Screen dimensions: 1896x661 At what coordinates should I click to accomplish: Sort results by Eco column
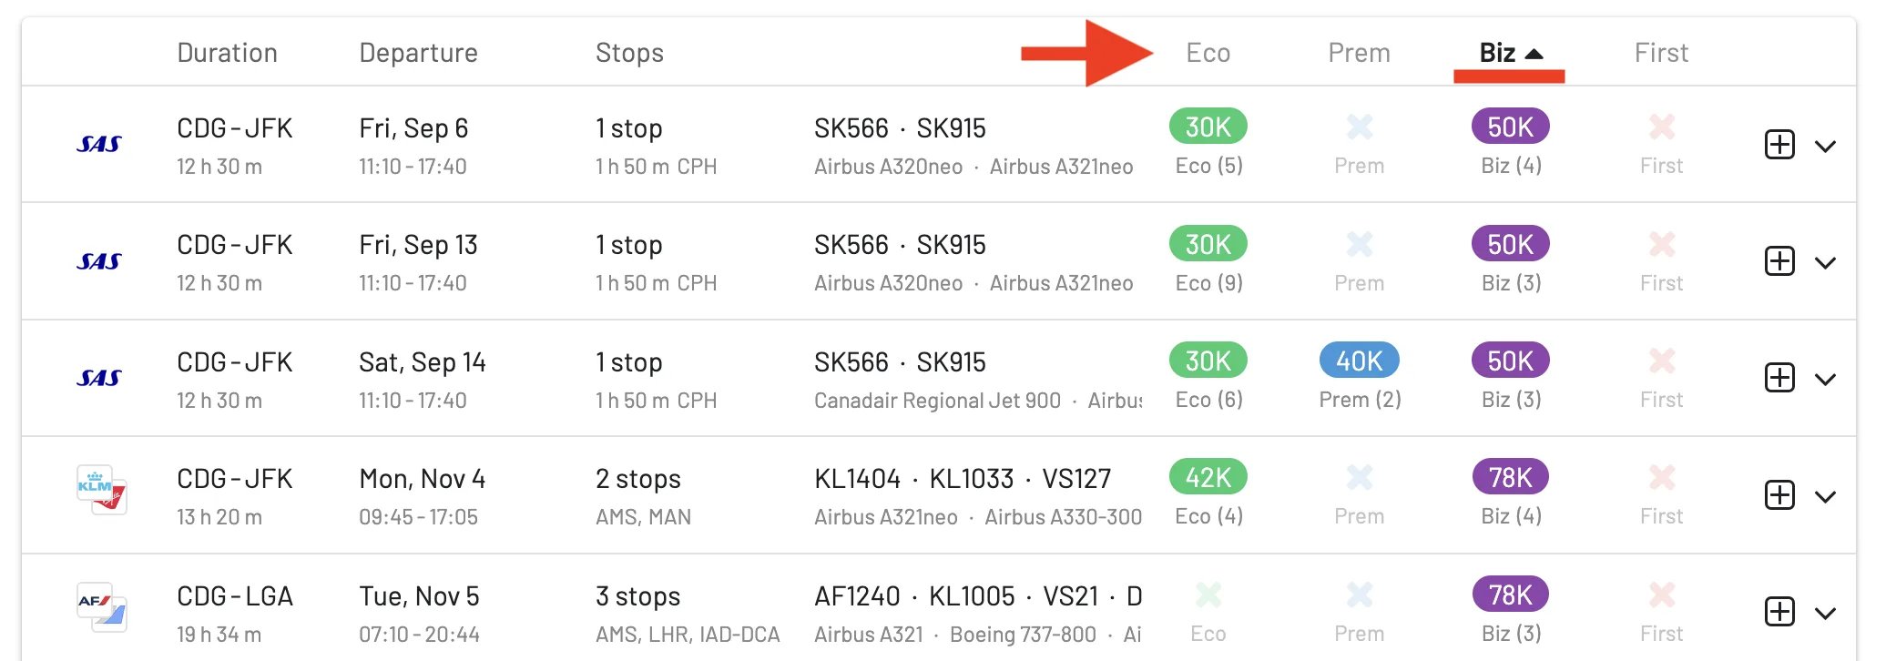(1208, 53)
